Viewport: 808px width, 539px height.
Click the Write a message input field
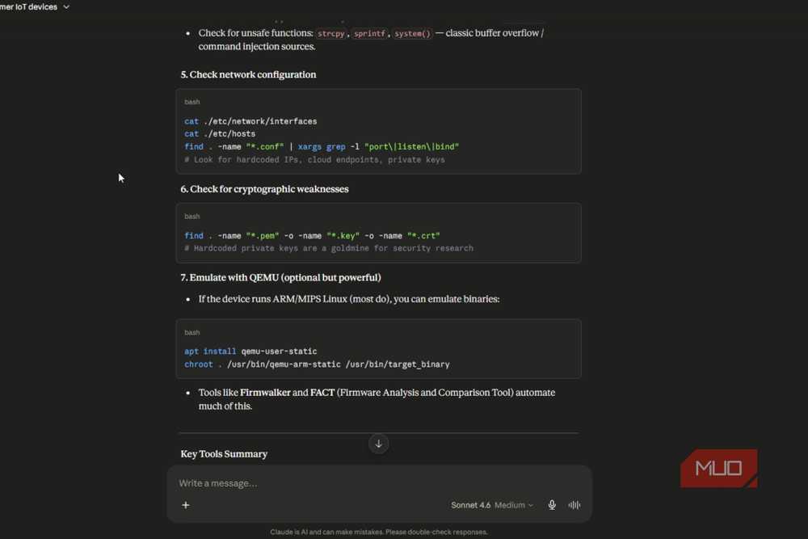[379, 483]
